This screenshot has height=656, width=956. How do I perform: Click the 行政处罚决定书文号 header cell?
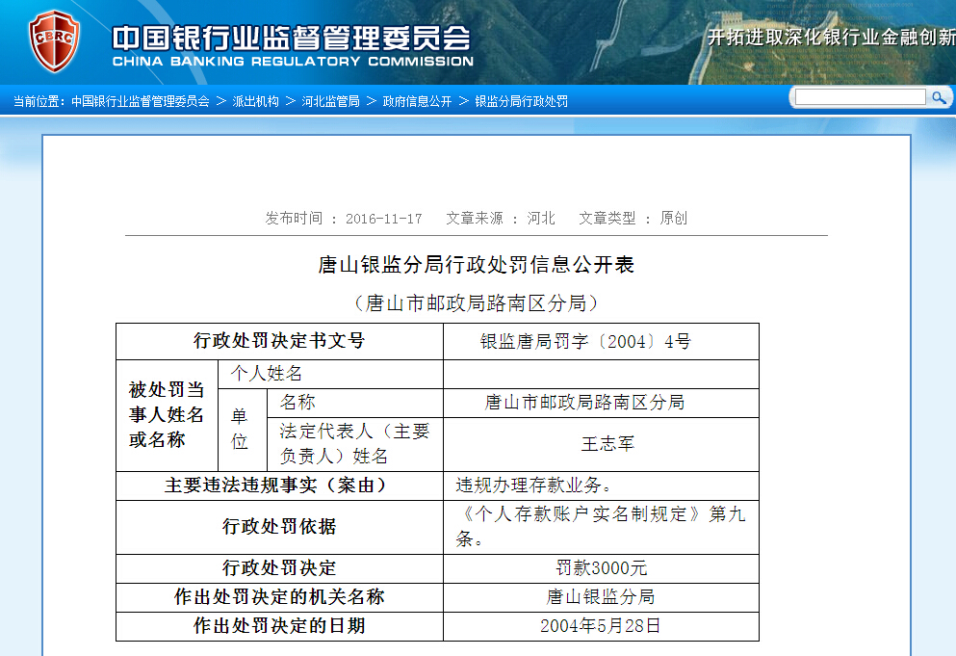pos(279,341)
